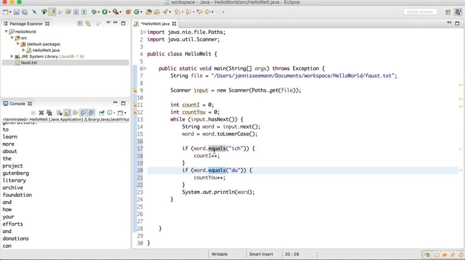
Task: Click the warning marker on line 9
Action: (134, 90)
